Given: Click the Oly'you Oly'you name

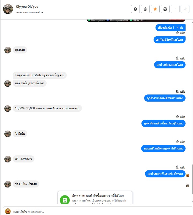Looking at the screenshot, I should 27,7.
